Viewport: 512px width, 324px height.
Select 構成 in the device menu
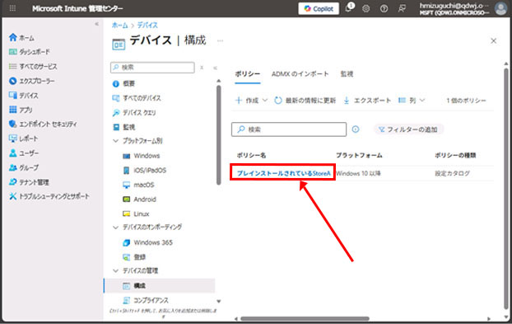(160, 286)
